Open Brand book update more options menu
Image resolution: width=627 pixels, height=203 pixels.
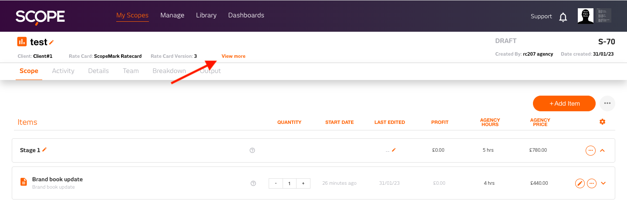click(591, 183)
